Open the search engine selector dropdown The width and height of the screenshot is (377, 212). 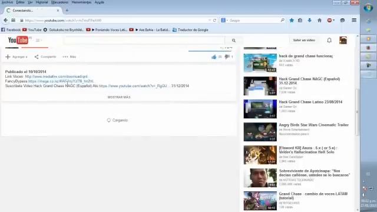pos(224,21)
